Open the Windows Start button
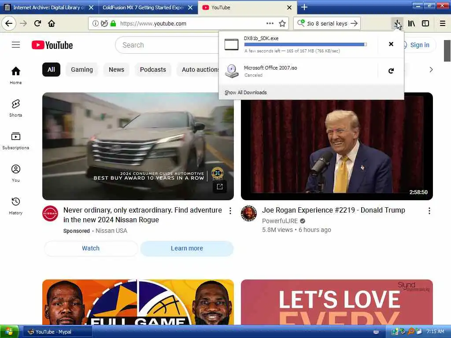 pos(10,332)
